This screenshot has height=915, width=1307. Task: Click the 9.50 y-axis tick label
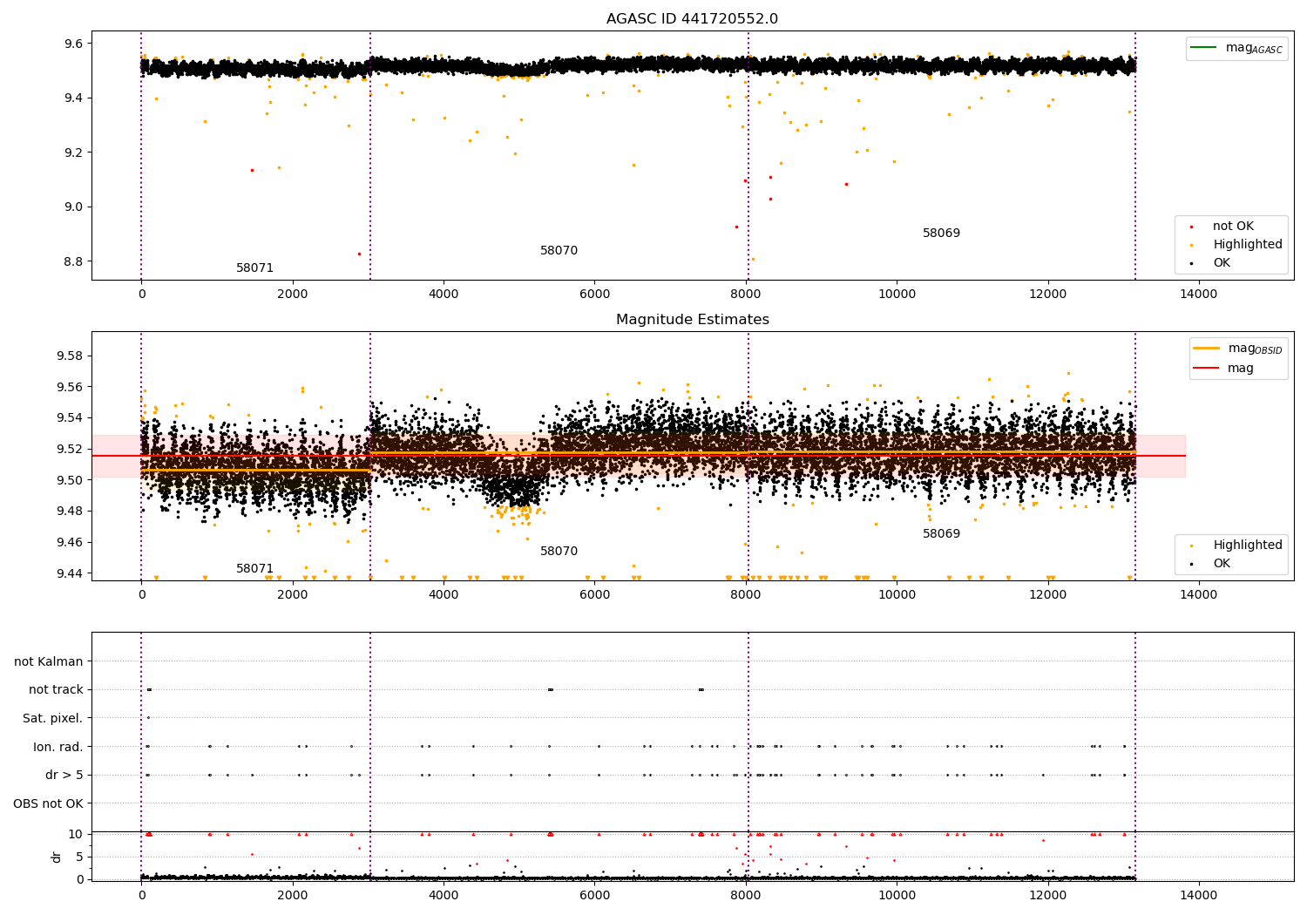point(70,480)
